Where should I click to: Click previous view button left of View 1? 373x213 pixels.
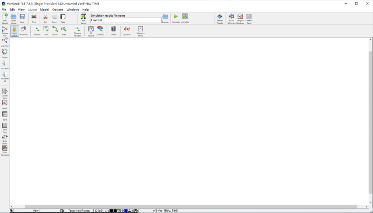[11, 211]
